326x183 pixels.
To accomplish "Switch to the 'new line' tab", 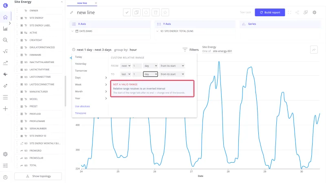I will coord(82,3).
